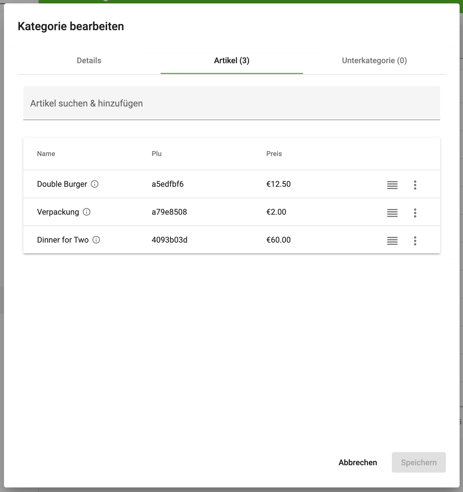Click info icon next to Dinner for Two
Screen dimensions: 463x492
pos(96,240)
